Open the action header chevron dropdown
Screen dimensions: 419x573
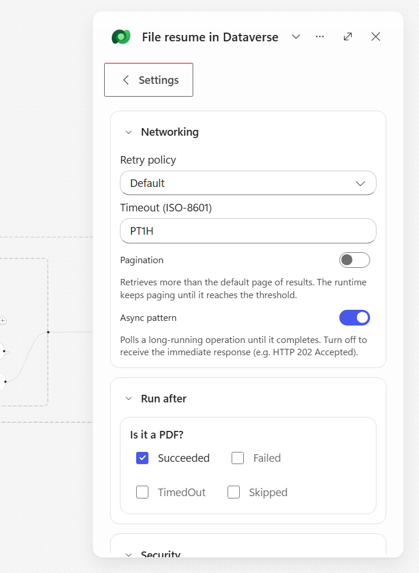[296, 37]
